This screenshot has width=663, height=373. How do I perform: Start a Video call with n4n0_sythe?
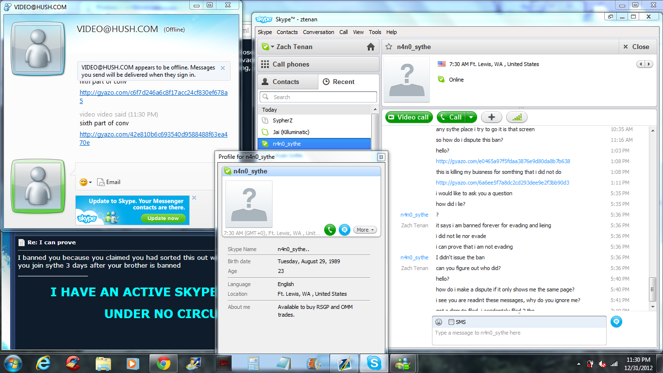[x=409, y=117]
